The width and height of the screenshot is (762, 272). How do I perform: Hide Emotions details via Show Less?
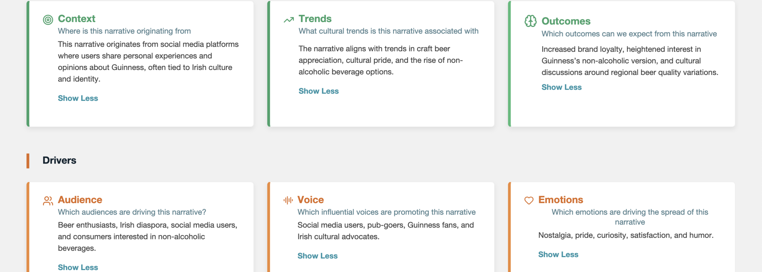(x=558, y=255)
